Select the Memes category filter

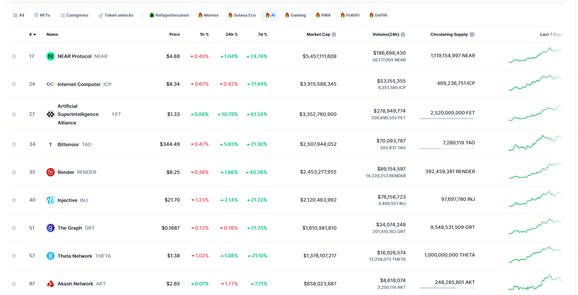click(x=209, y=15)
